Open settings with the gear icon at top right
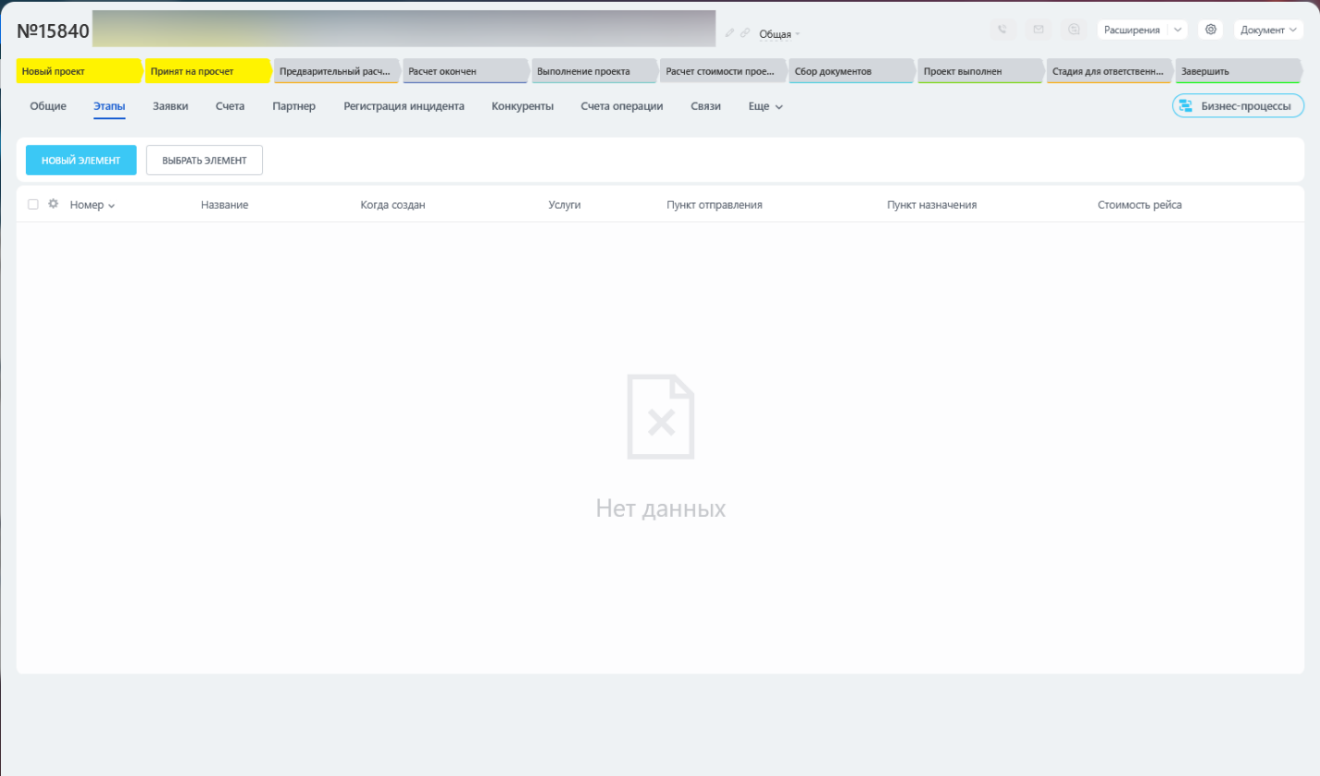 [x=1211, y=30]
